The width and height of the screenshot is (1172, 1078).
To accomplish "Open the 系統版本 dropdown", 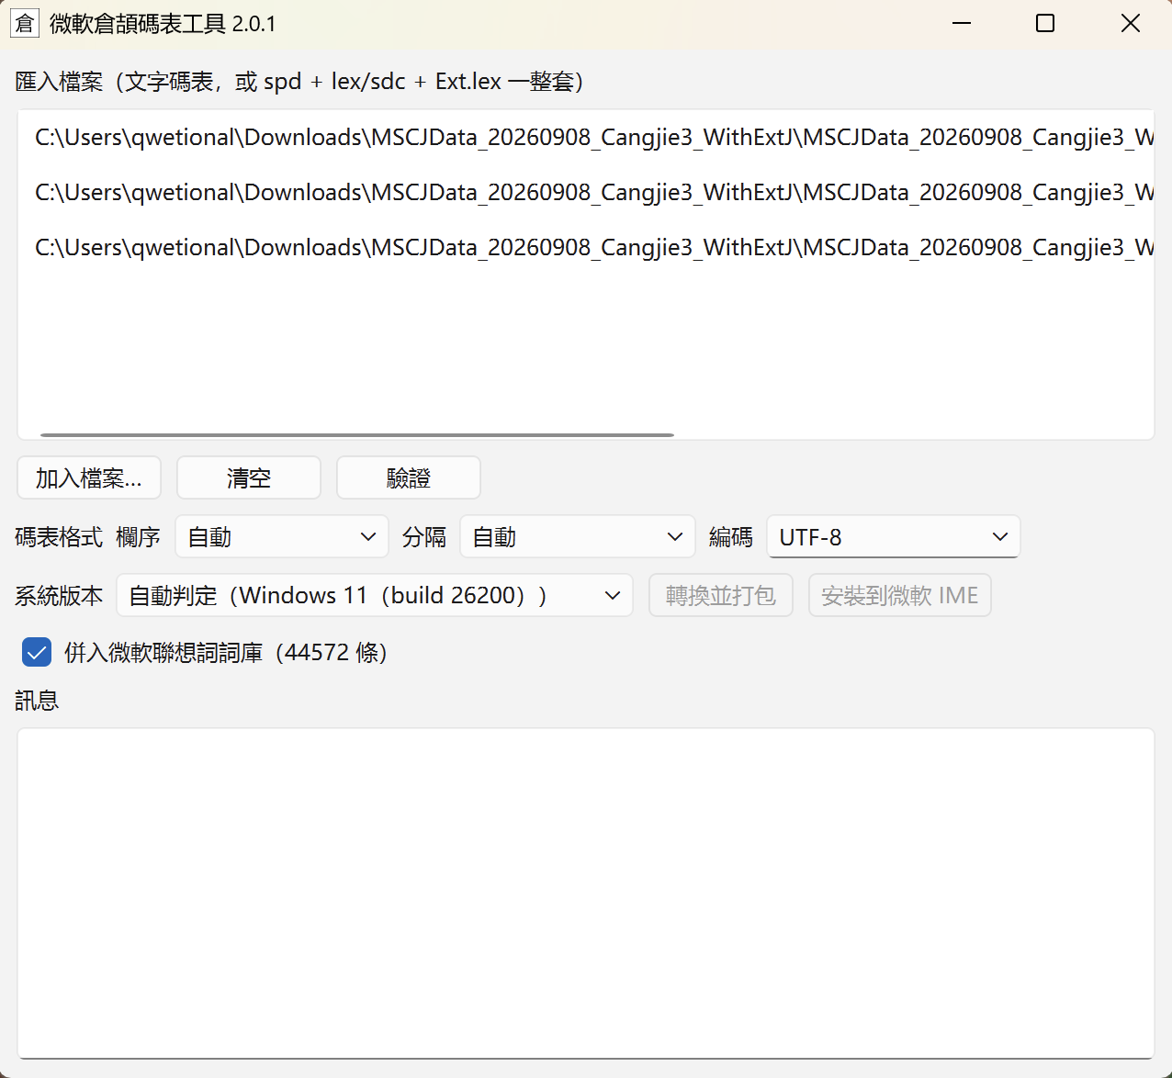I will coord(375,595).
